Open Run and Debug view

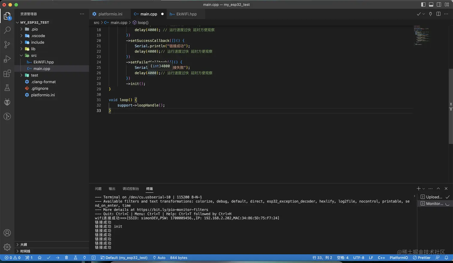pyautogui.click(x=7, y=59)
